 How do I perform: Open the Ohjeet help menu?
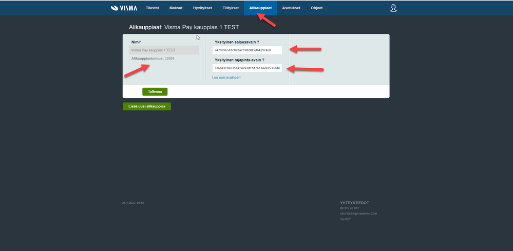tap(317, 8)
